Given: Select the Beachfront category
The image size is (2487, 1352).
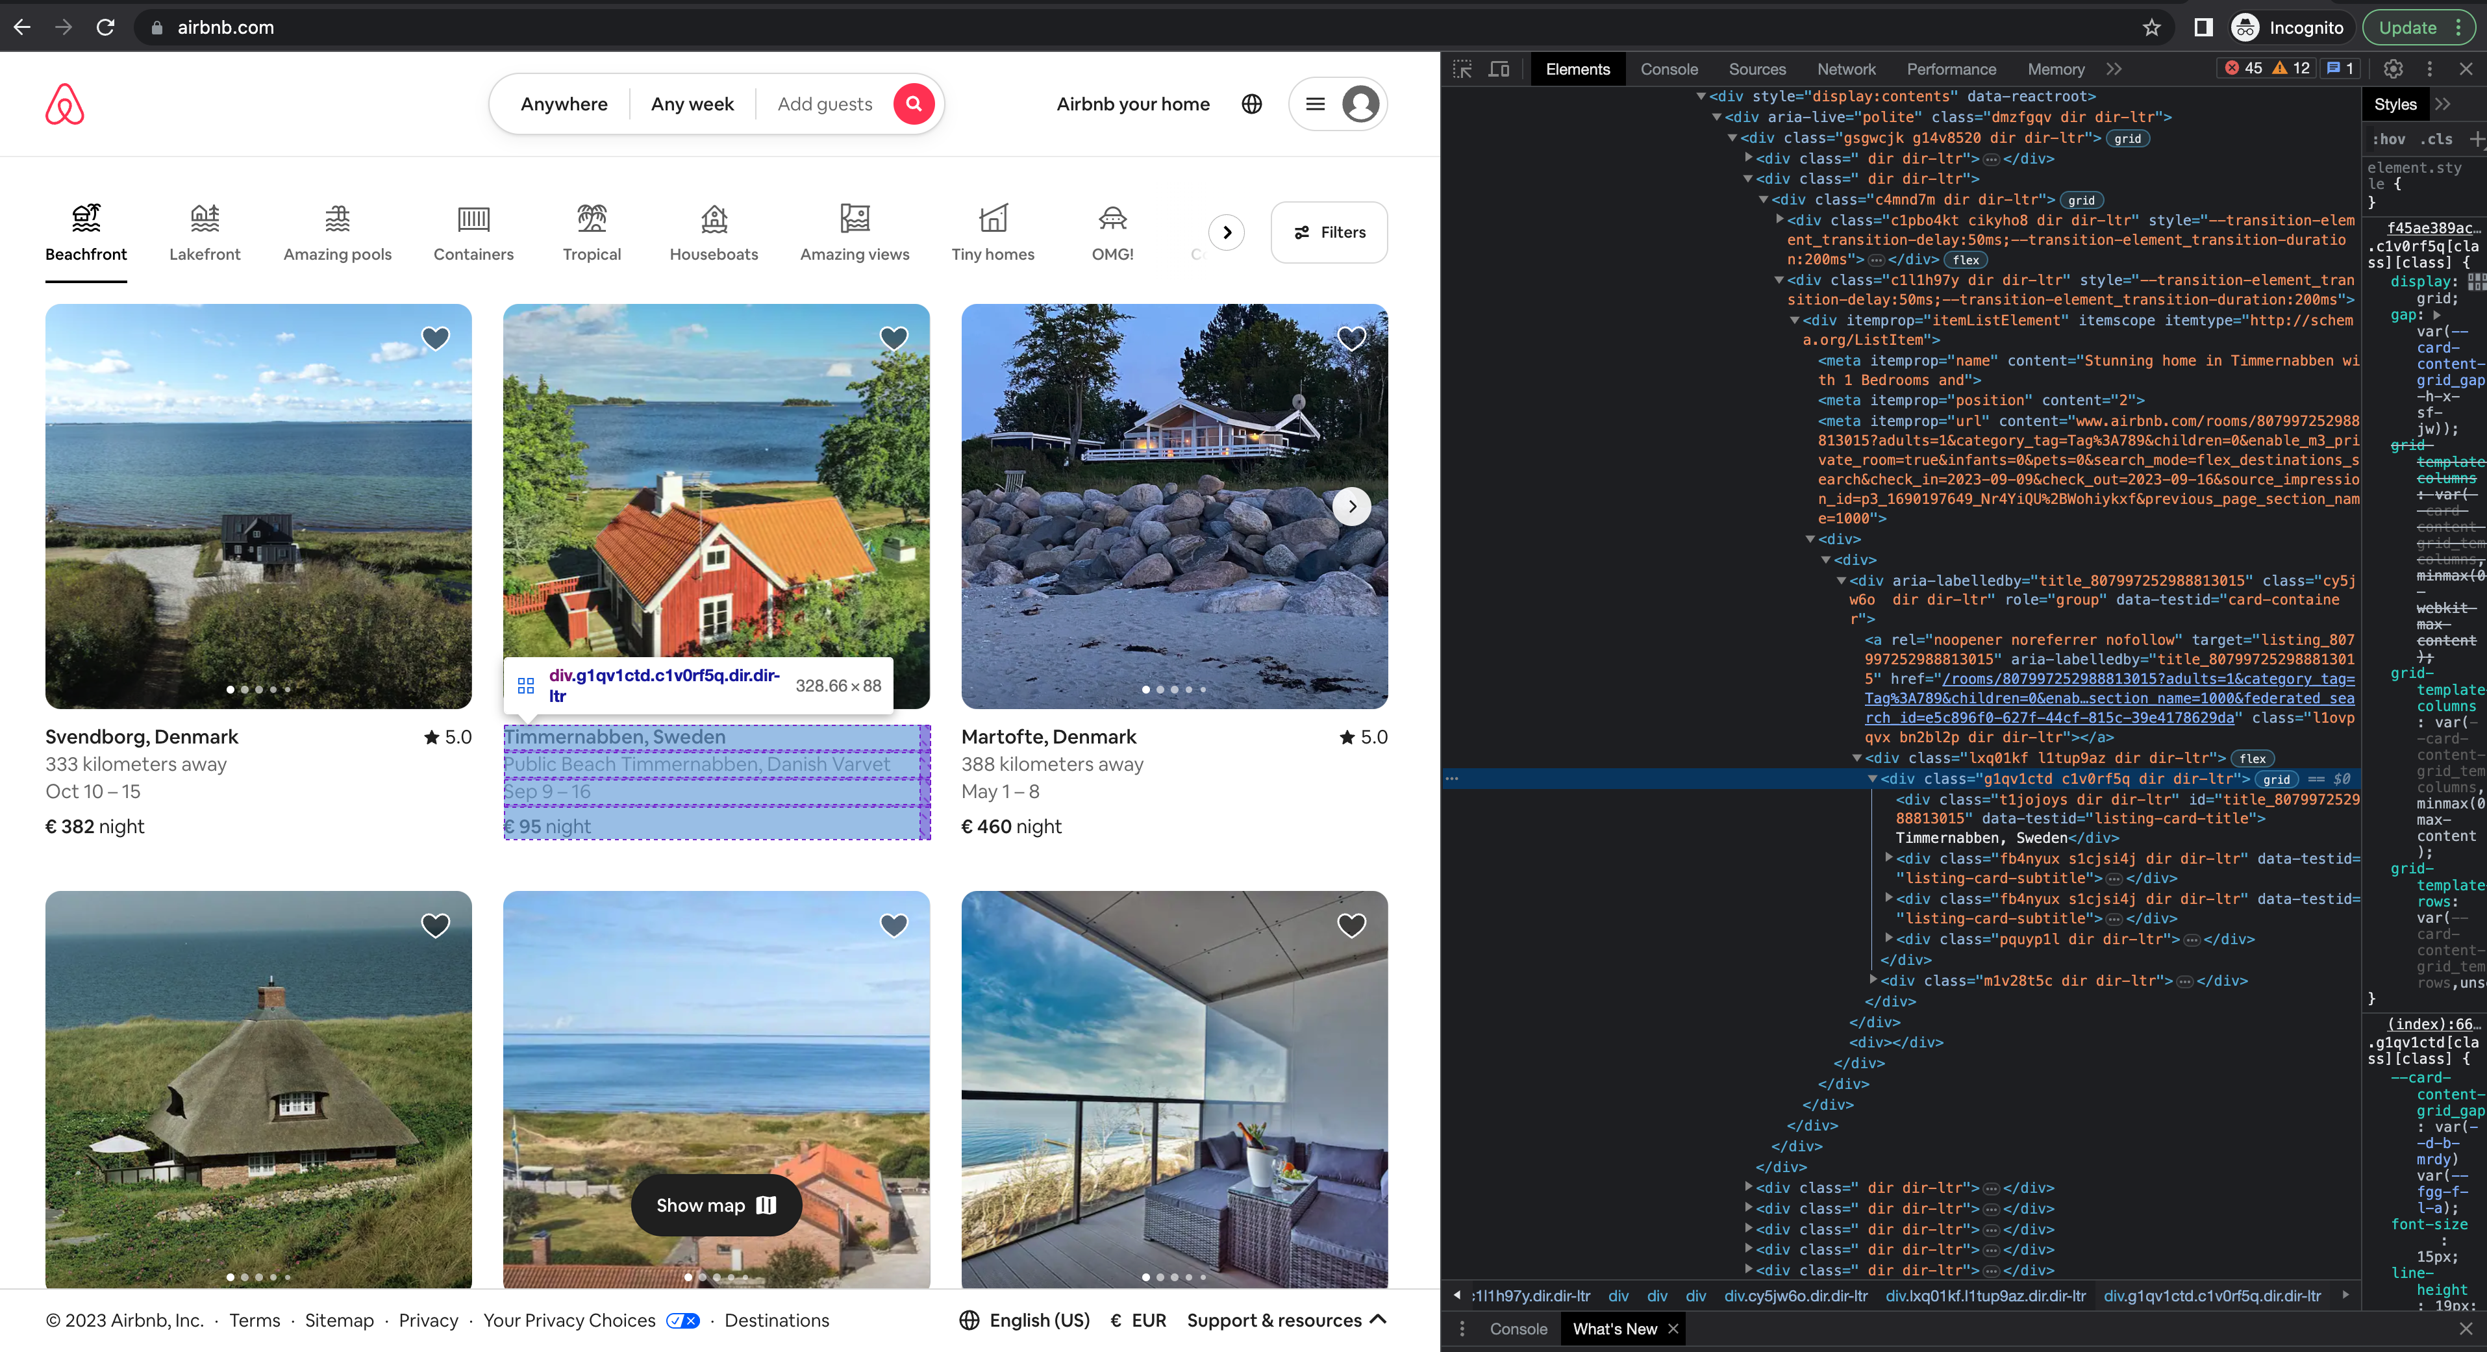Looking at the screenshot, I should click(86, 232).
